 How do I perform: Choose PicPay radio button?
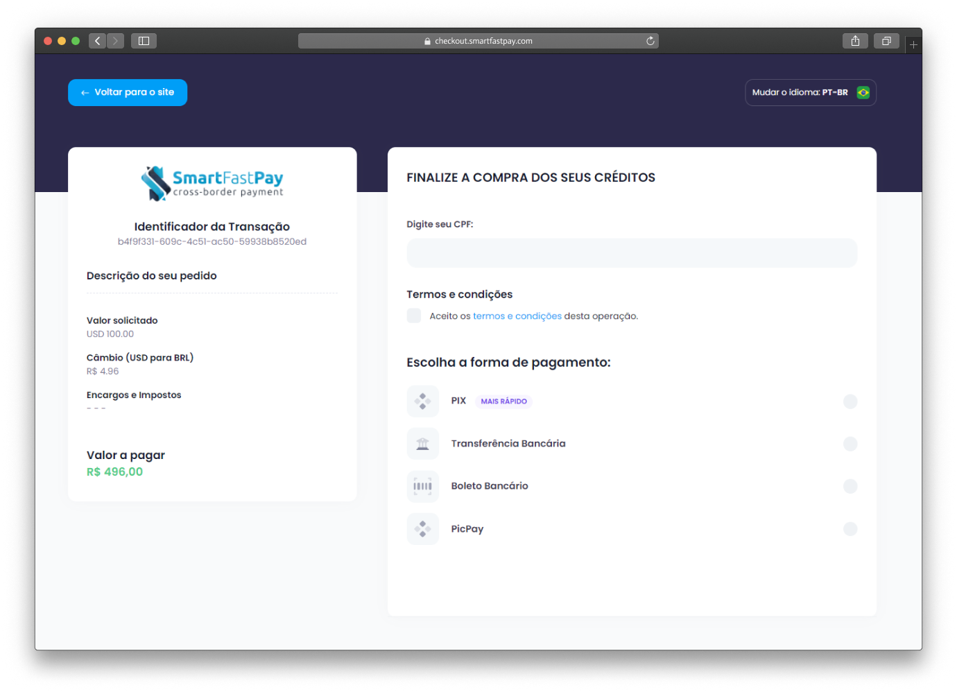click(850, 529)
